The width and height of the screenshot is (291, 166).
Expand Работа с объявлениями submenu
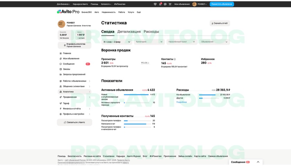point(89,81)
